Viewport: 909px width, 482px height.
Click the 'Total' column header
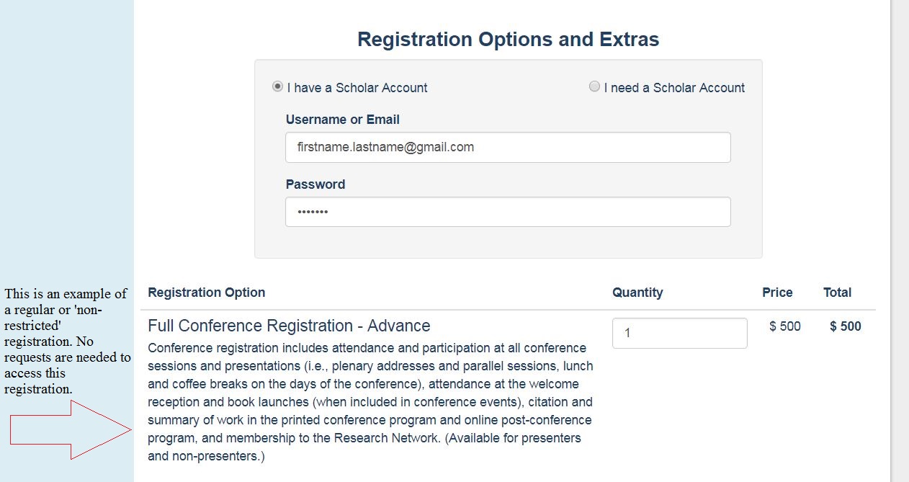click(837, 293)
